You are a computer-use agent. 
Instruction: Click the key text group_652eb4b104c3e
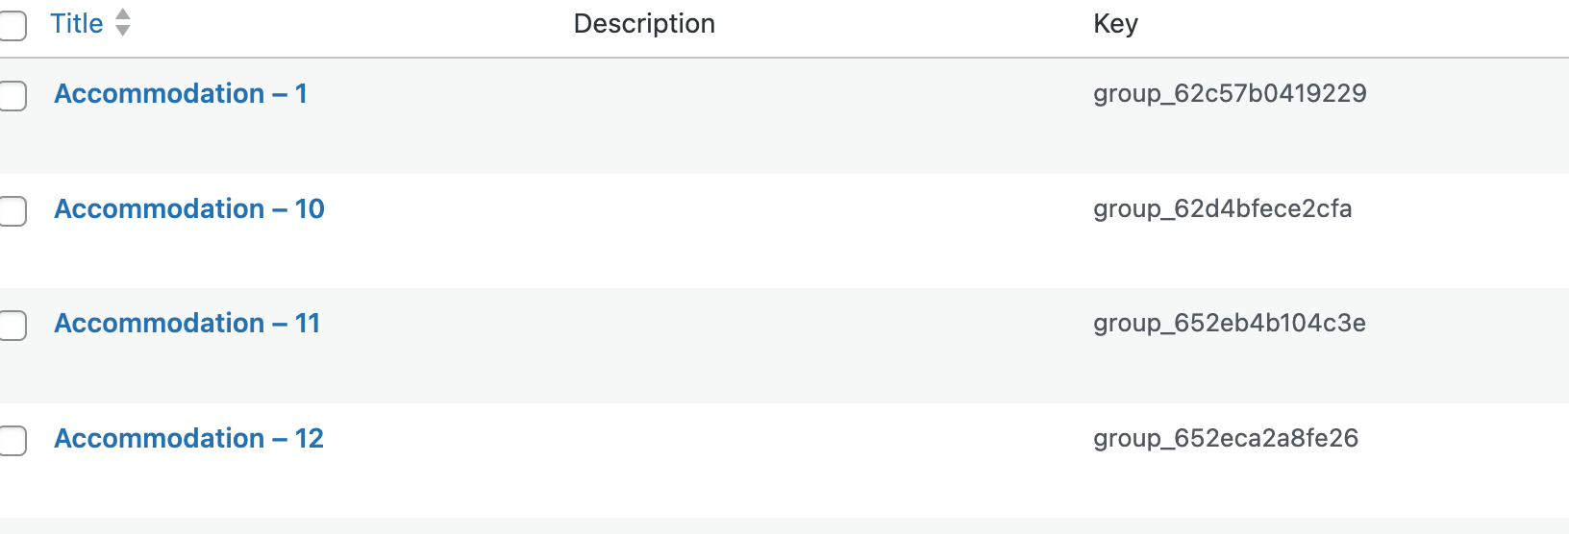1230,323
